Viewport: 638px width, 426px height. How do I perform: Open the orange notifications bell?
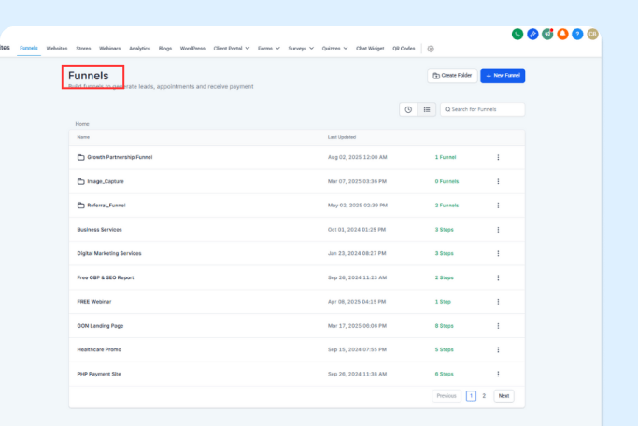tap(562, 34)
